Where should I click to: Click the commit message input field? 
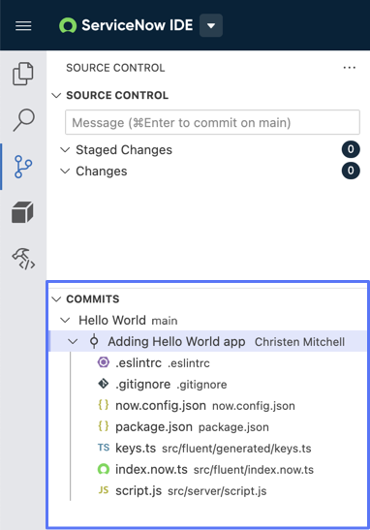pyautogui.click(x=212, y=122)
